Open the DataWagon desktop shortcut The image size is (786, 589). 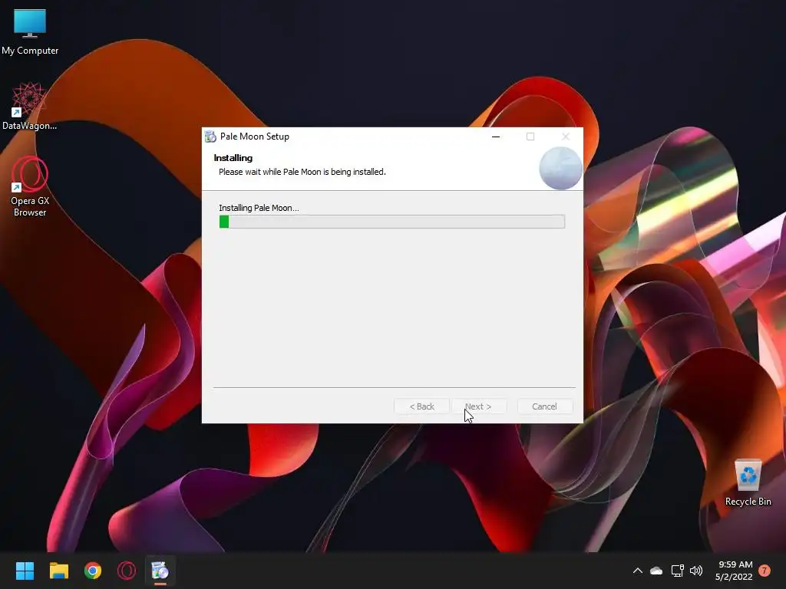click(30, 106)
